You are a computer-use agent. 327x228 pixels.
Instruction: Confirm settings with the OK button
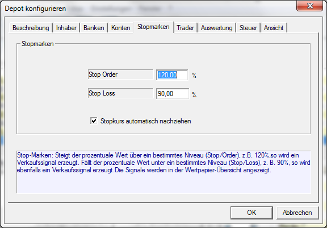pyautogui.click(x=251, y=213)
